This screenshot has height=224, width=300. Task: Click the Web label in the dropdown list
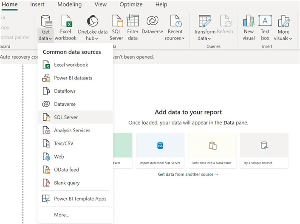[59, 156]
